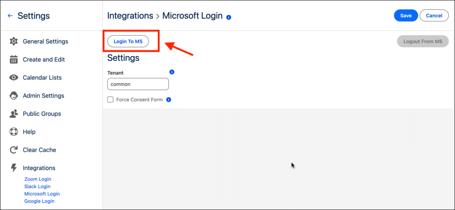
Task: Click the Public Groups people icon
Action: (14, 114)
